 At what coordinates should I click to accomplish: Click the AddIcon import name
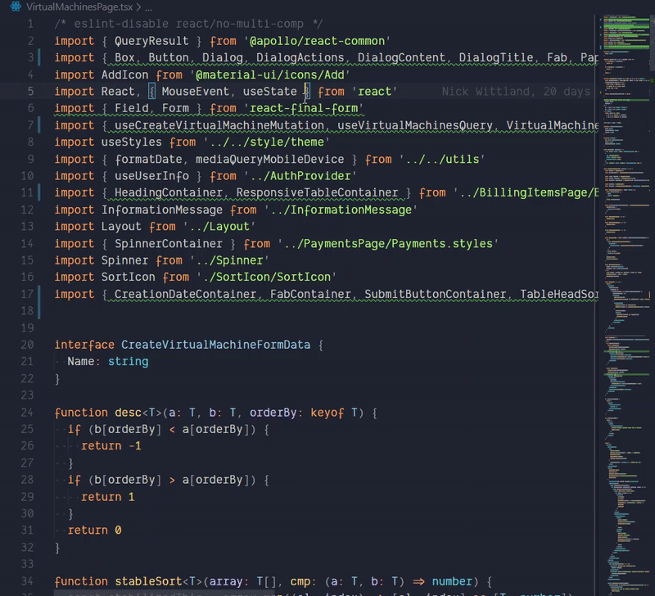pos(124,74)
